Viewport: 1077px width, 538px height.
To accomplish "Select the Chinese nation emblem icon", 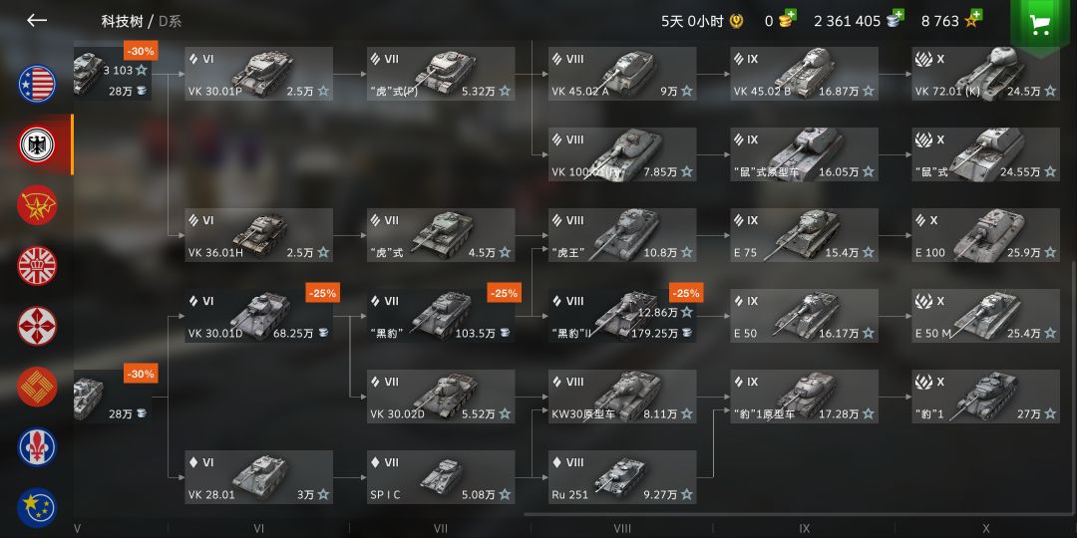I will [37, 387].
